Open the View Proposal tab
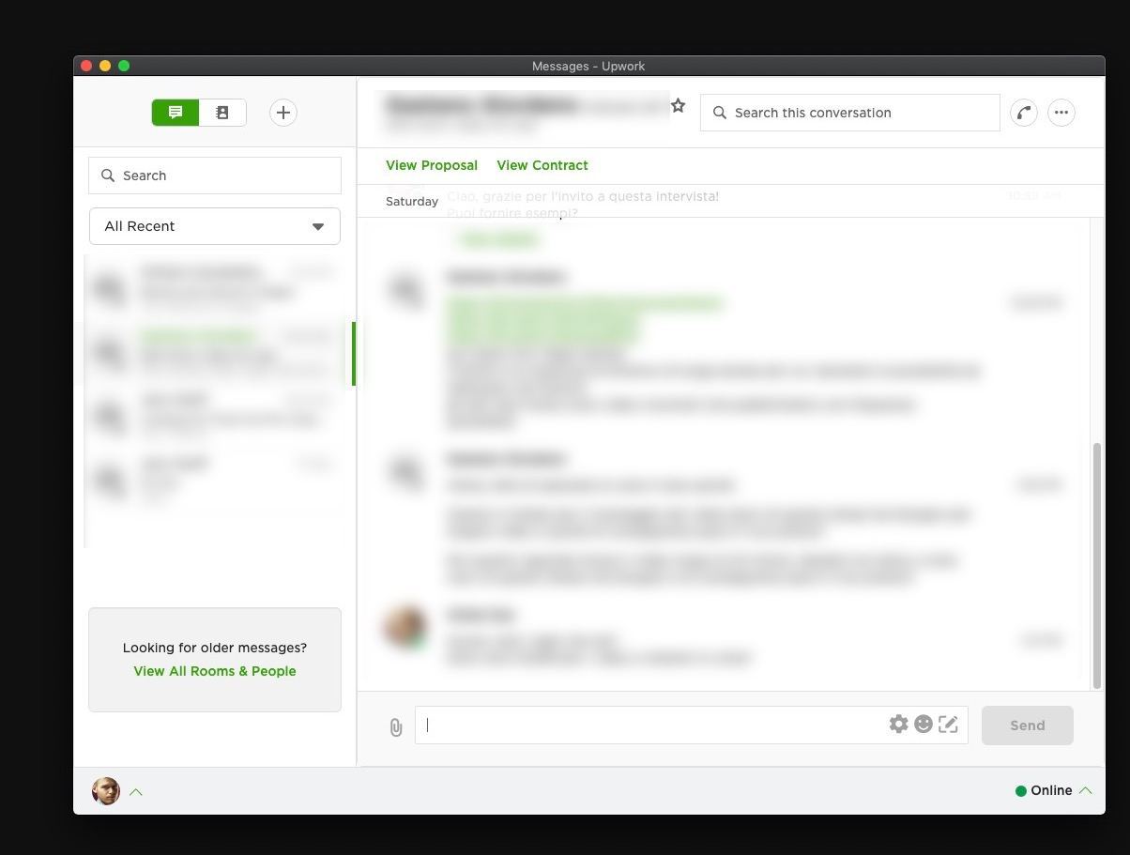The width and height of the screenshot is (1130, 855). click(432, 165)
